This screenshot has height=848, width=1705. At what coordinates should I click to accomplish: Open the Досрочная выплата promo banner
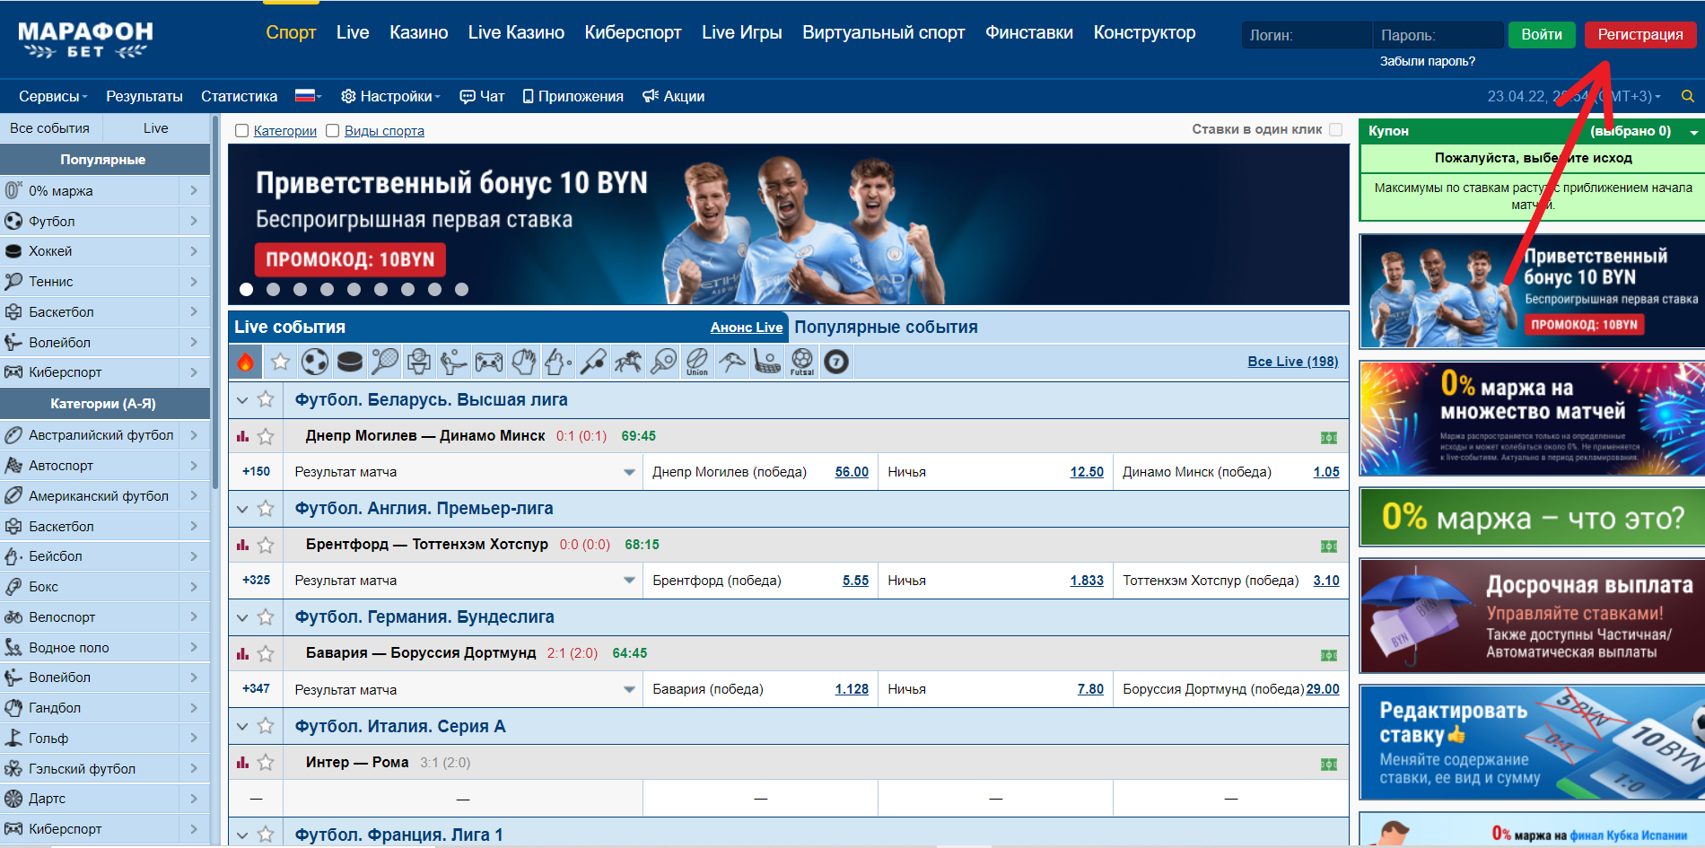[1532, 616]
